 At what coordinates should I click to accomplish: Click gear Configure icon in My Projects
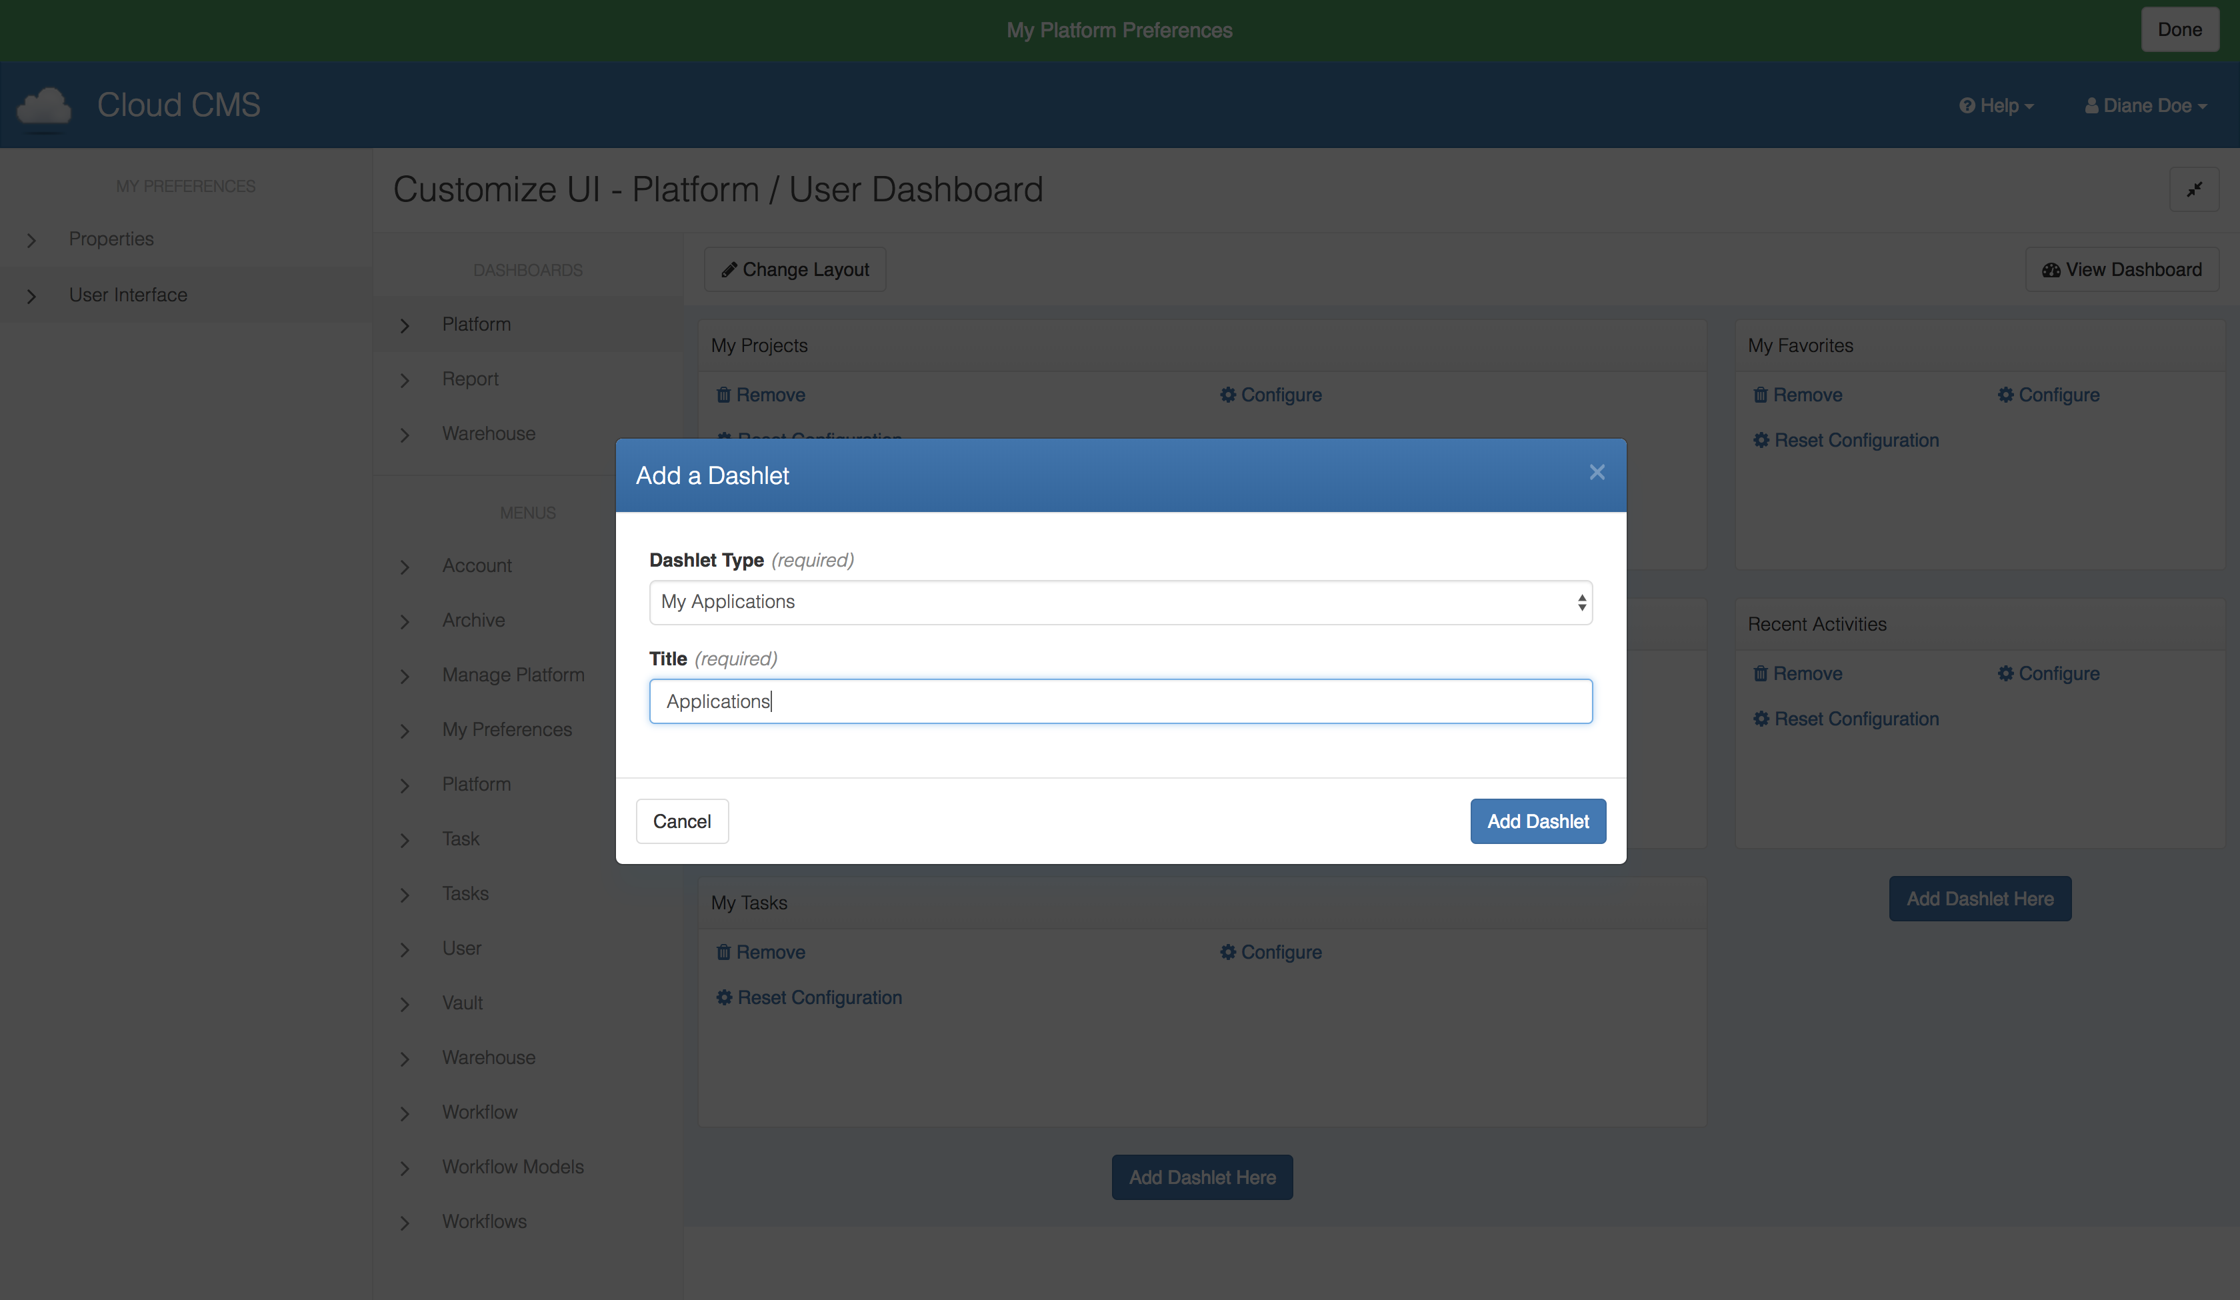coord(1227,395)
